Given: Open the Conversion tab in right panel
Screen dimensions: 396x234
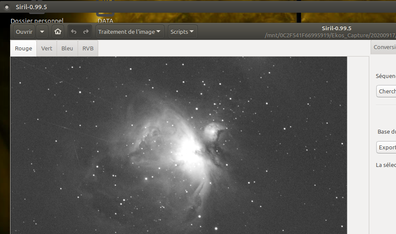Looking at the screenshot, I should click(383, 47).
